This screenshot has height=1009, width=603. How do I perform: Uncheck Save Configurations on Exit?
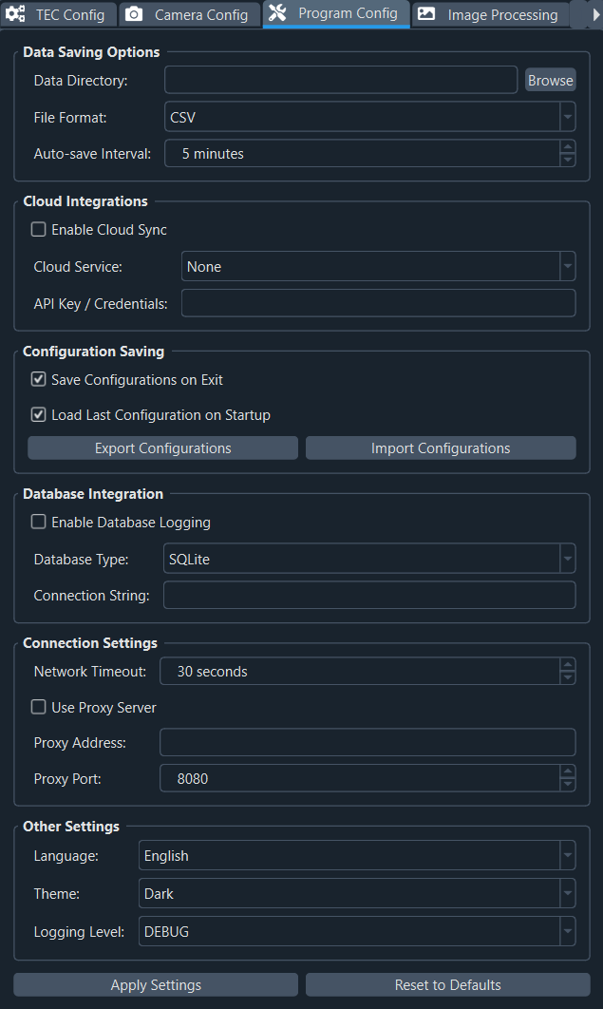coord(39,380)
